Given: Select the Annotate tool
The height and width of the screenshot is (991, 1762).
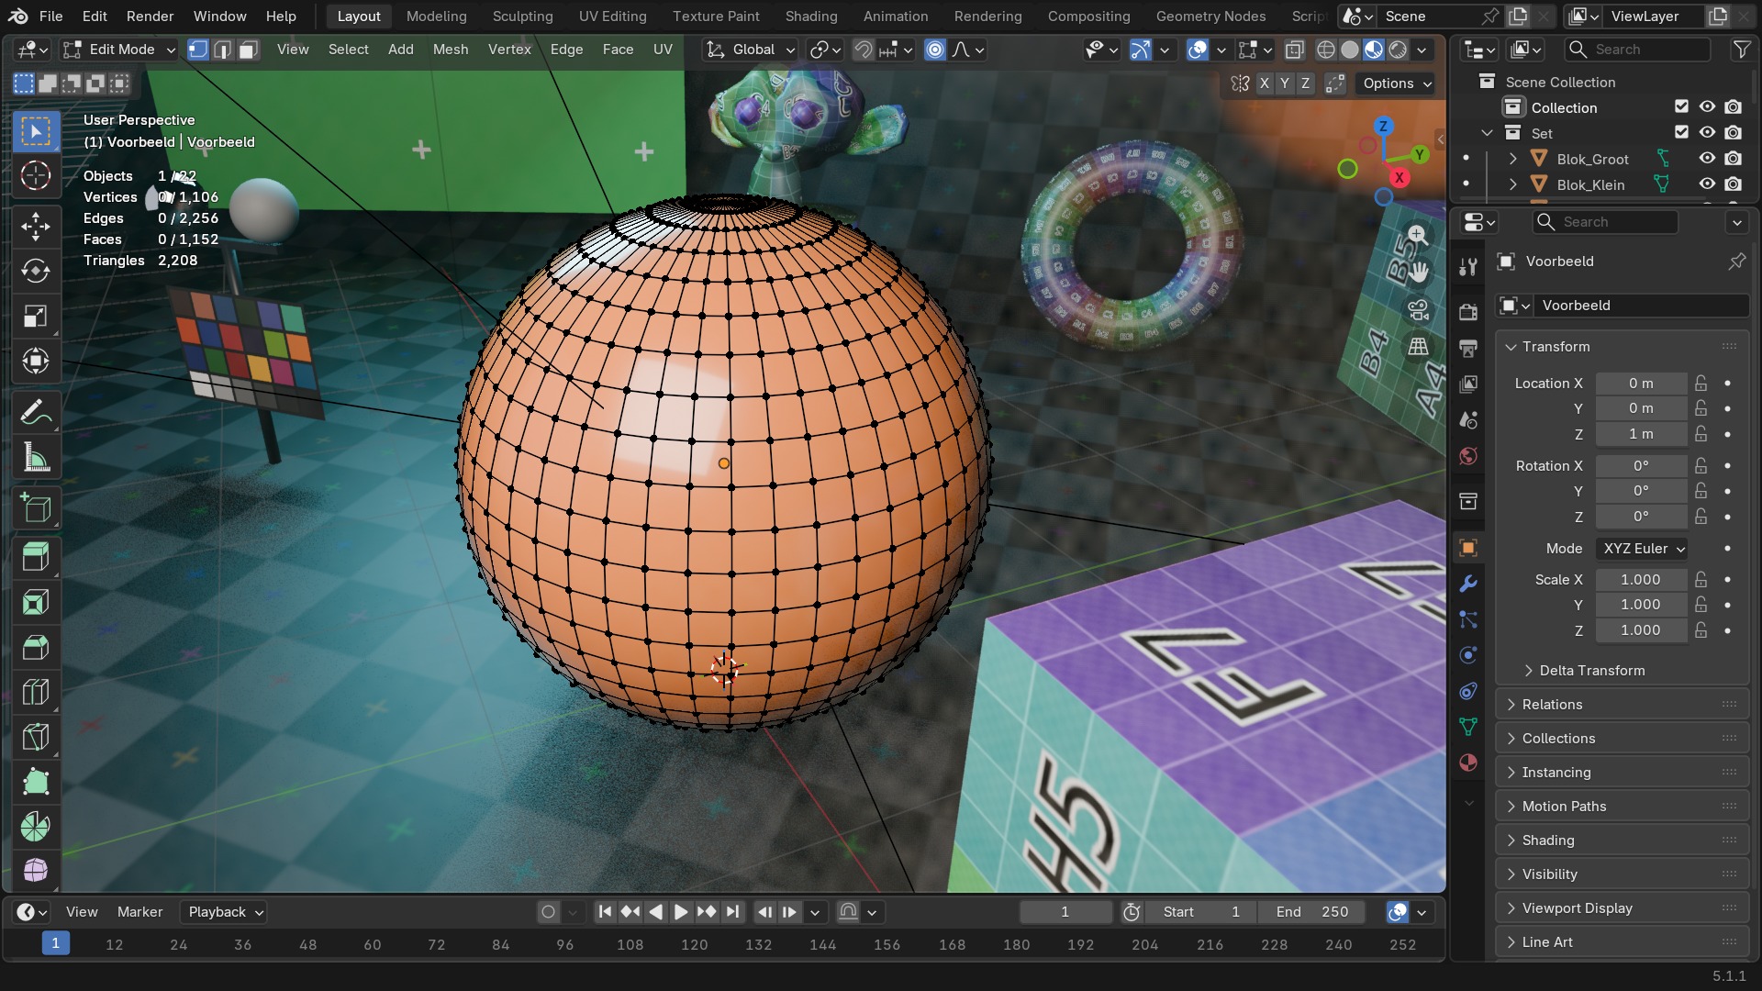Looking at the screenshot, I should (36, 413).
